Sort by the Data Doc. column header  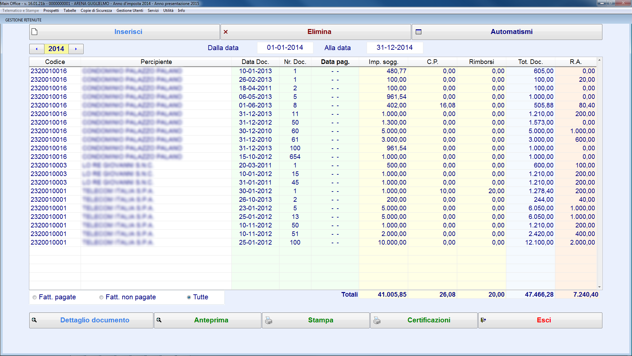[255, 62]
